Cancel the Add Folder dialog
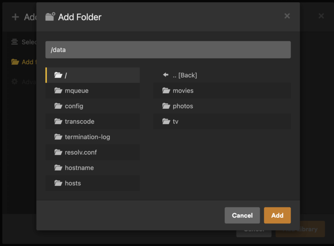Viewport: 334px width, 246px height. pos(242,215)
